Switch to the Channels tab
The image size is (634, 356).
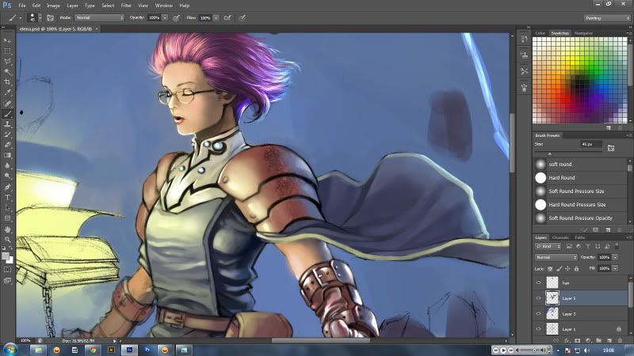tap(560, 237)
